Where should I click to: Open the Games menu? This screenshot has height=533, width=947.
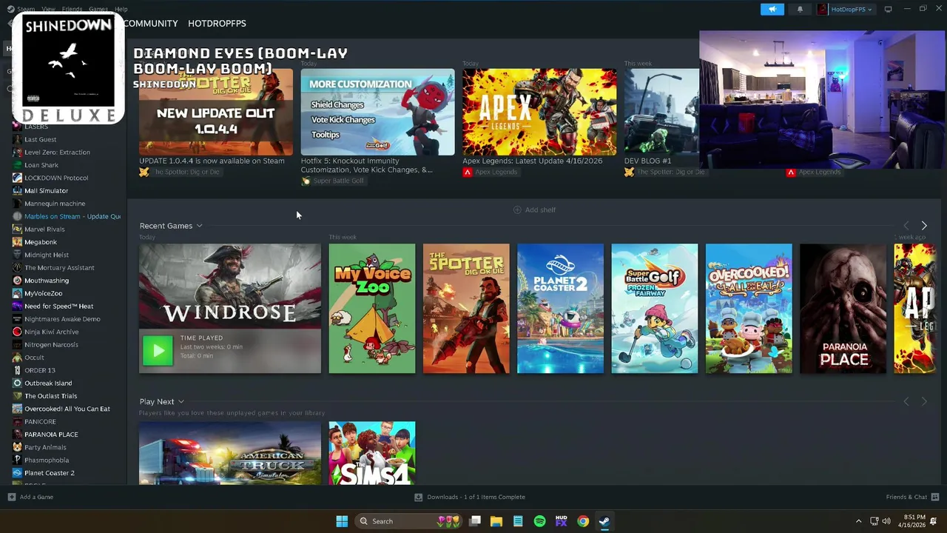click(98, 9)
